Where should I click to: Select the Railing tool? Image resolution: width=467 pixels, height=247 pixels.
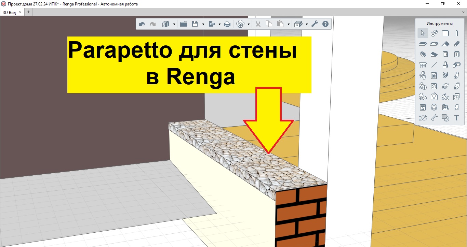point(423,65)
